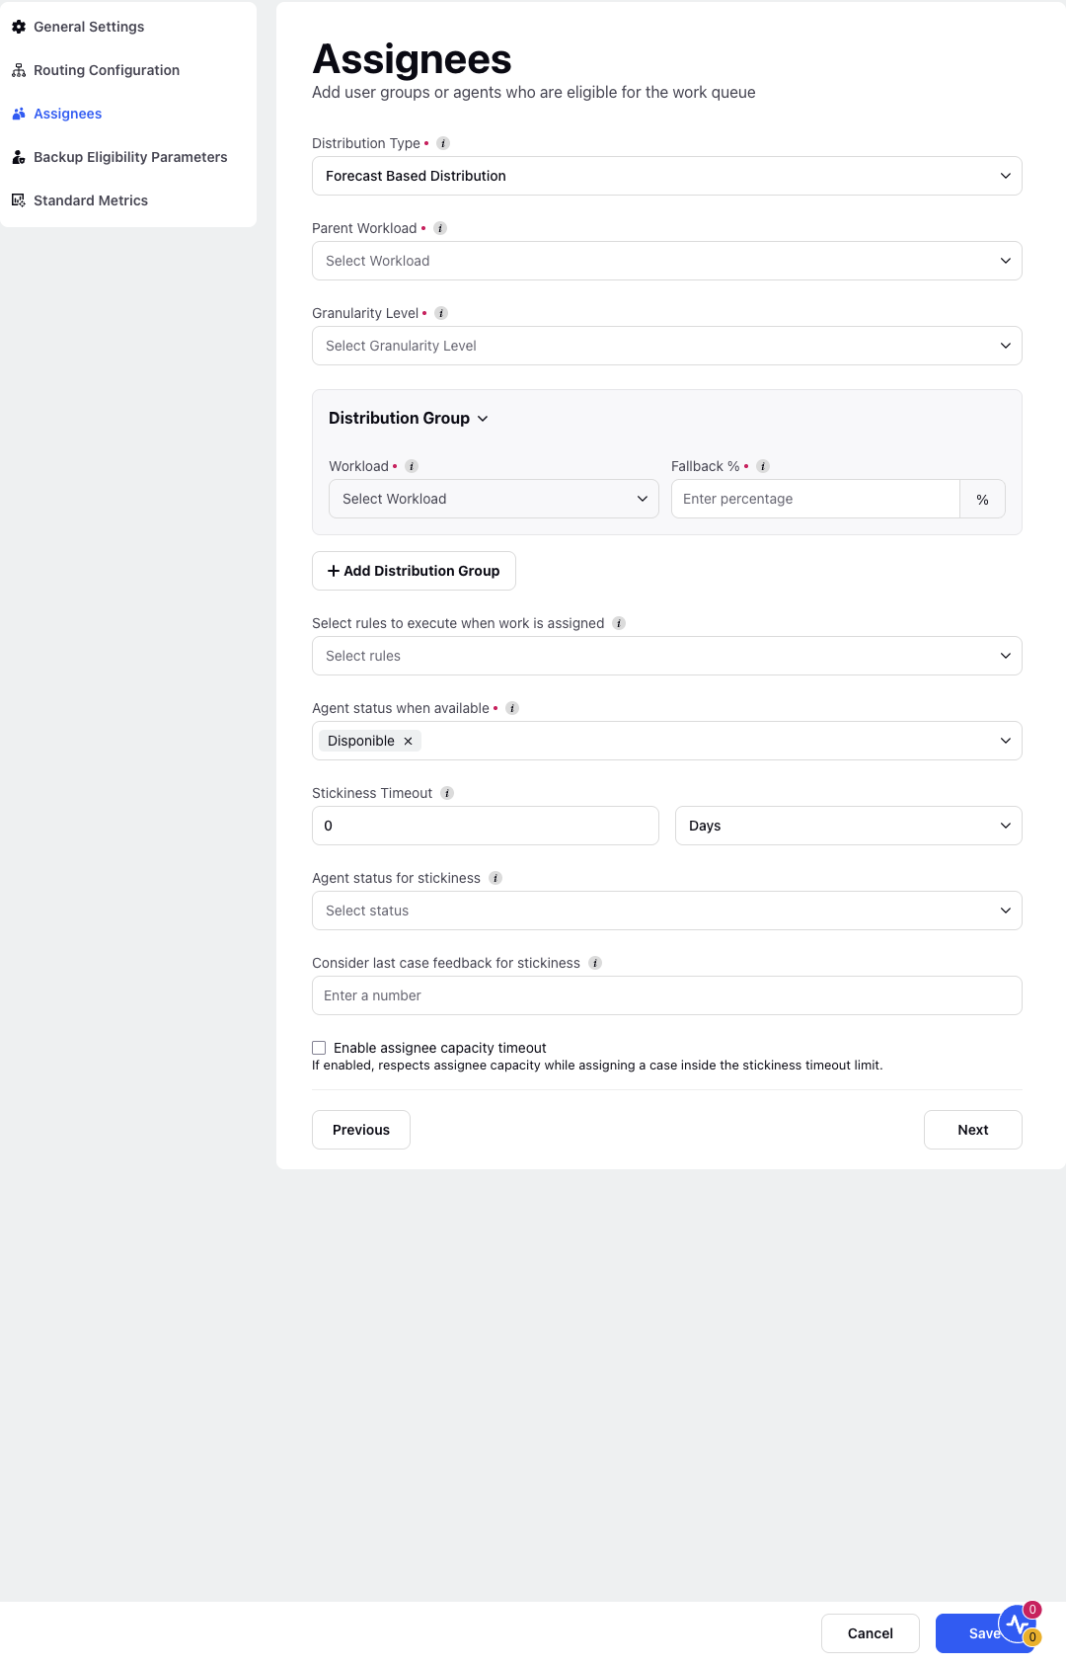Click the Next button
The width and height of the screenshot is (1066, 1665).
pos(973,1130)
